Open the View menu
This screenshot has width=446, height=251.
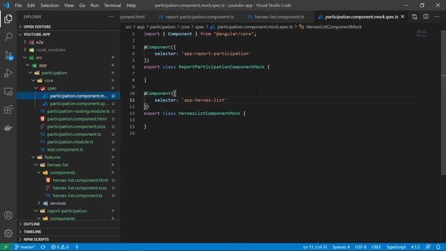pos(69,6)
